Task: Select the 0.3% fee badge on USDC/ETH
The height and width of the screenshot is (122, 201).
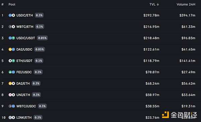Action: (39, 15)
